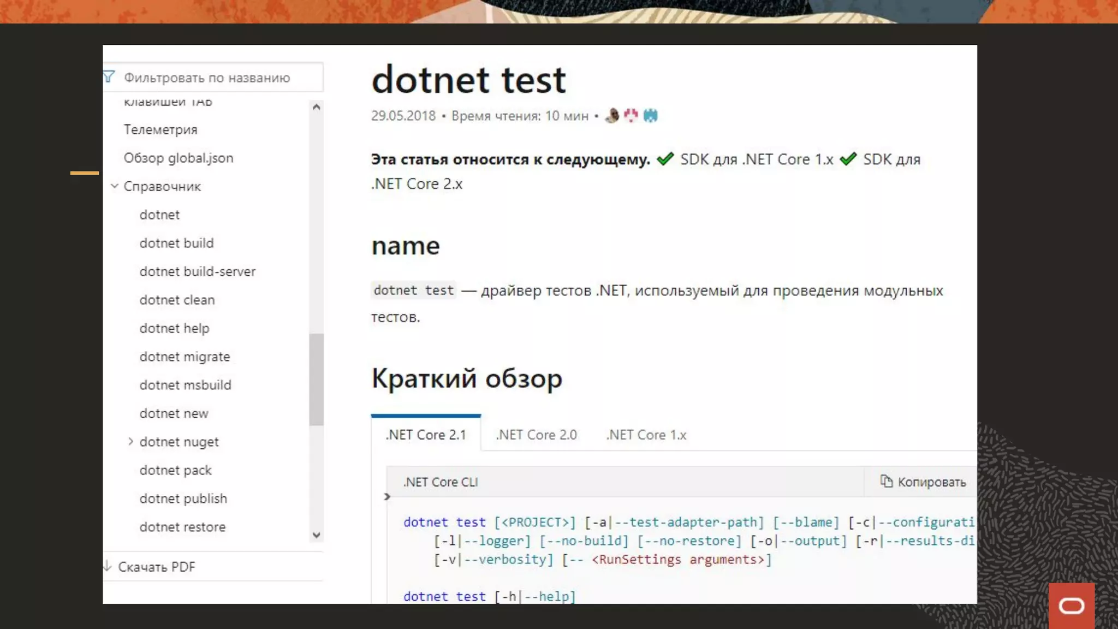1118x629 pixels.
Task: Click the copy icon in code block
Action: [887, 481]
